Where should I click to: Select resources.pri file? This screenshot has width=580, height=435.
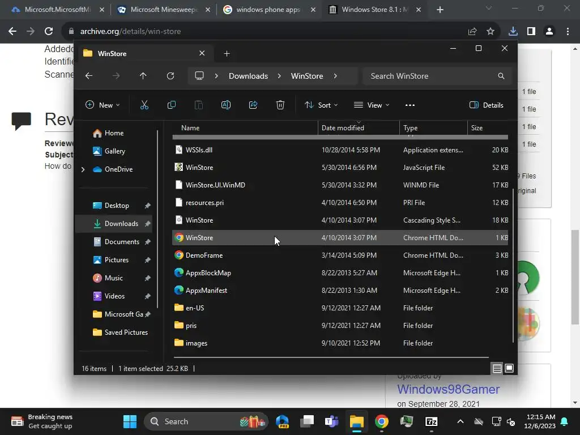(340, 203)
